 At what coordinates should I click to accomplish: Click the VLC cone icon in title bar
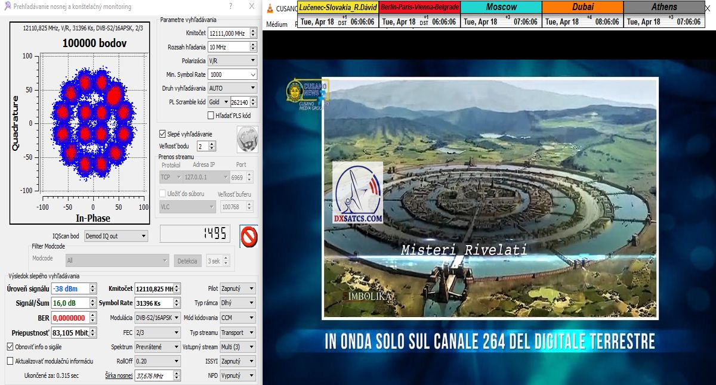(270, 8)
